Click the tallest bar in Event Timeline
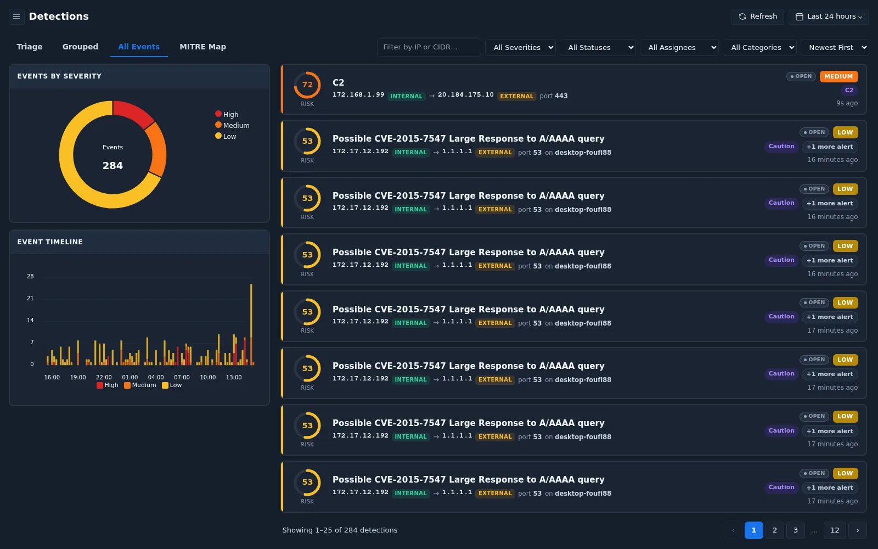878x549 pixels. click(x=251, y=324)
